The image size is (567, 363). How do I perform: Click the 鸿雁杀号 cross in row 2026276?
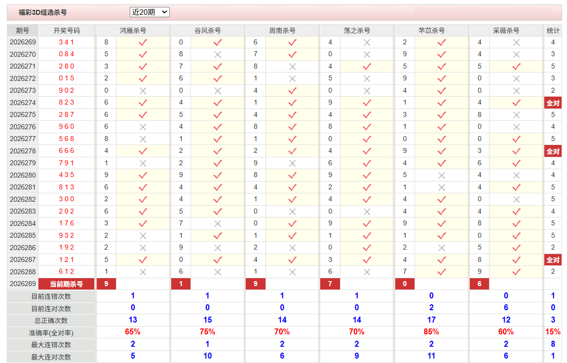click(x=143, y=127)
